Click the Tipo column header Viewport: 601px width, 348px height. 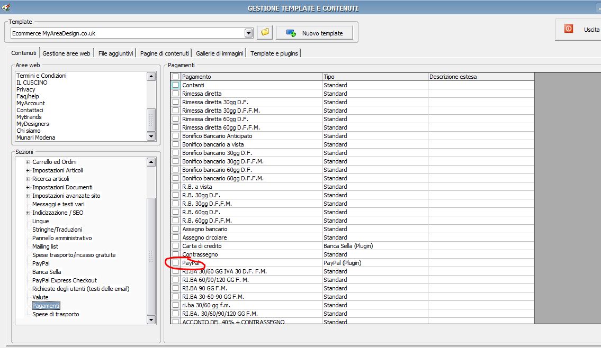tap(375, 77)
